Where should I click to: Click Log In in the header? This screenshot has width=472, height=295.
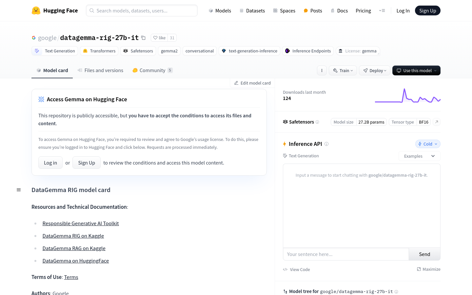(403, 10)
